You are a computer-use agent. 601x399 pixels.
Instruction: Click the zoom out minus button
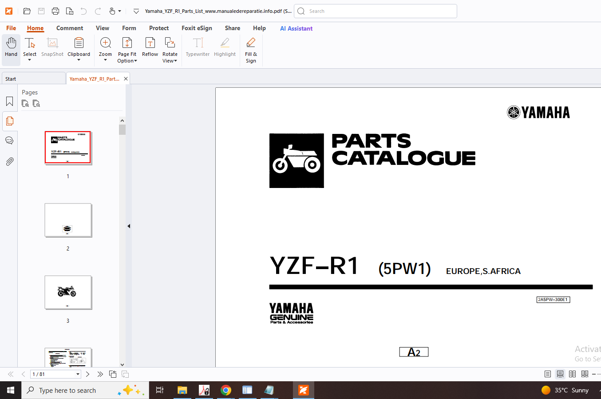pos(594,374)
